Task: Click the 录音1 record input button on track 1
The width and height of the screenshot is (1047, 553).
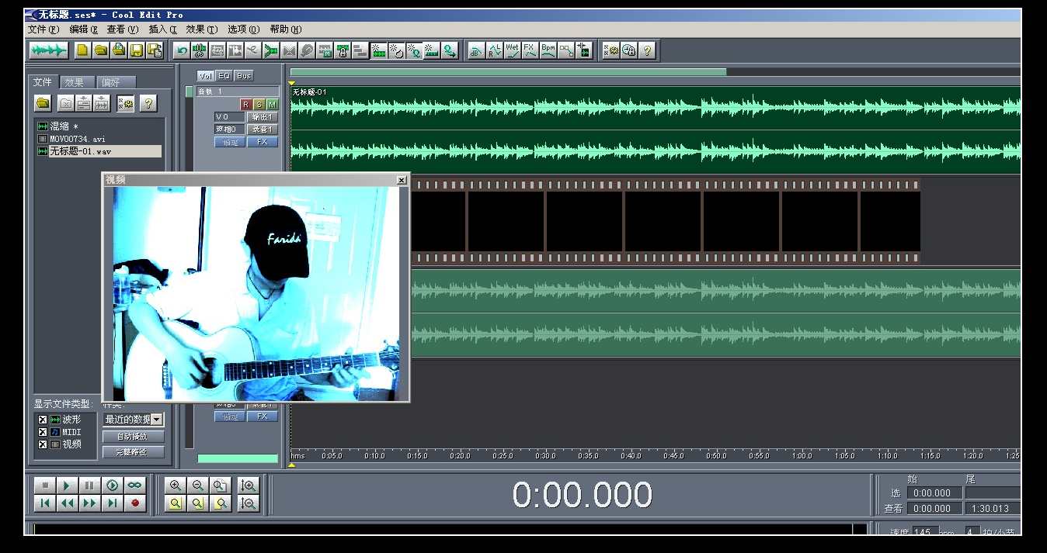Action: tap(262, 130)
